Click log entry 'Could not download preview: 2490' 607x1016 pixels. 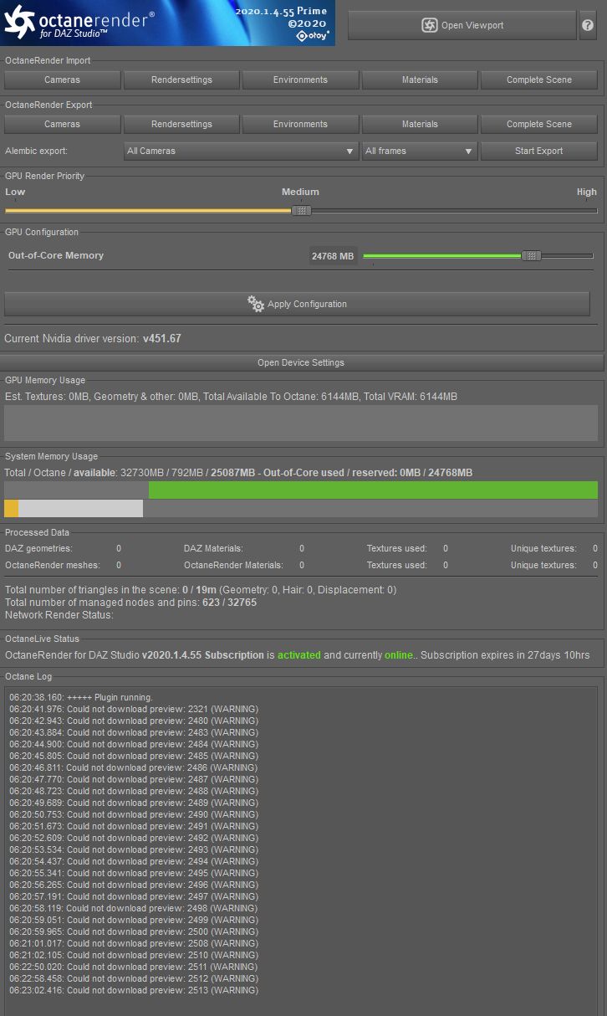click(134, 814)
